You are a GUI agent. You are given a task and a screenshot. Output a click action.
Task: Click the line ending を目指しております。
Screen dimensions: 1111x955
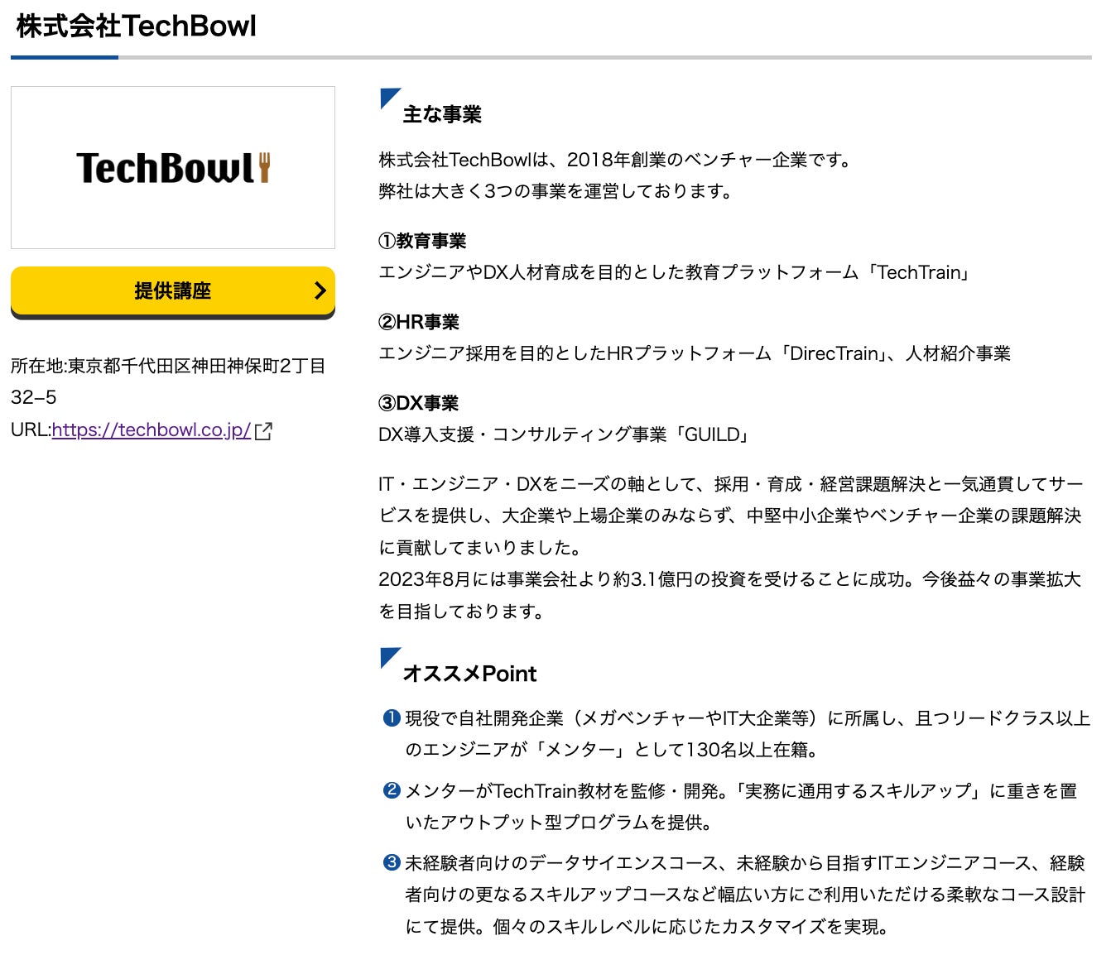tap(463, 612)
